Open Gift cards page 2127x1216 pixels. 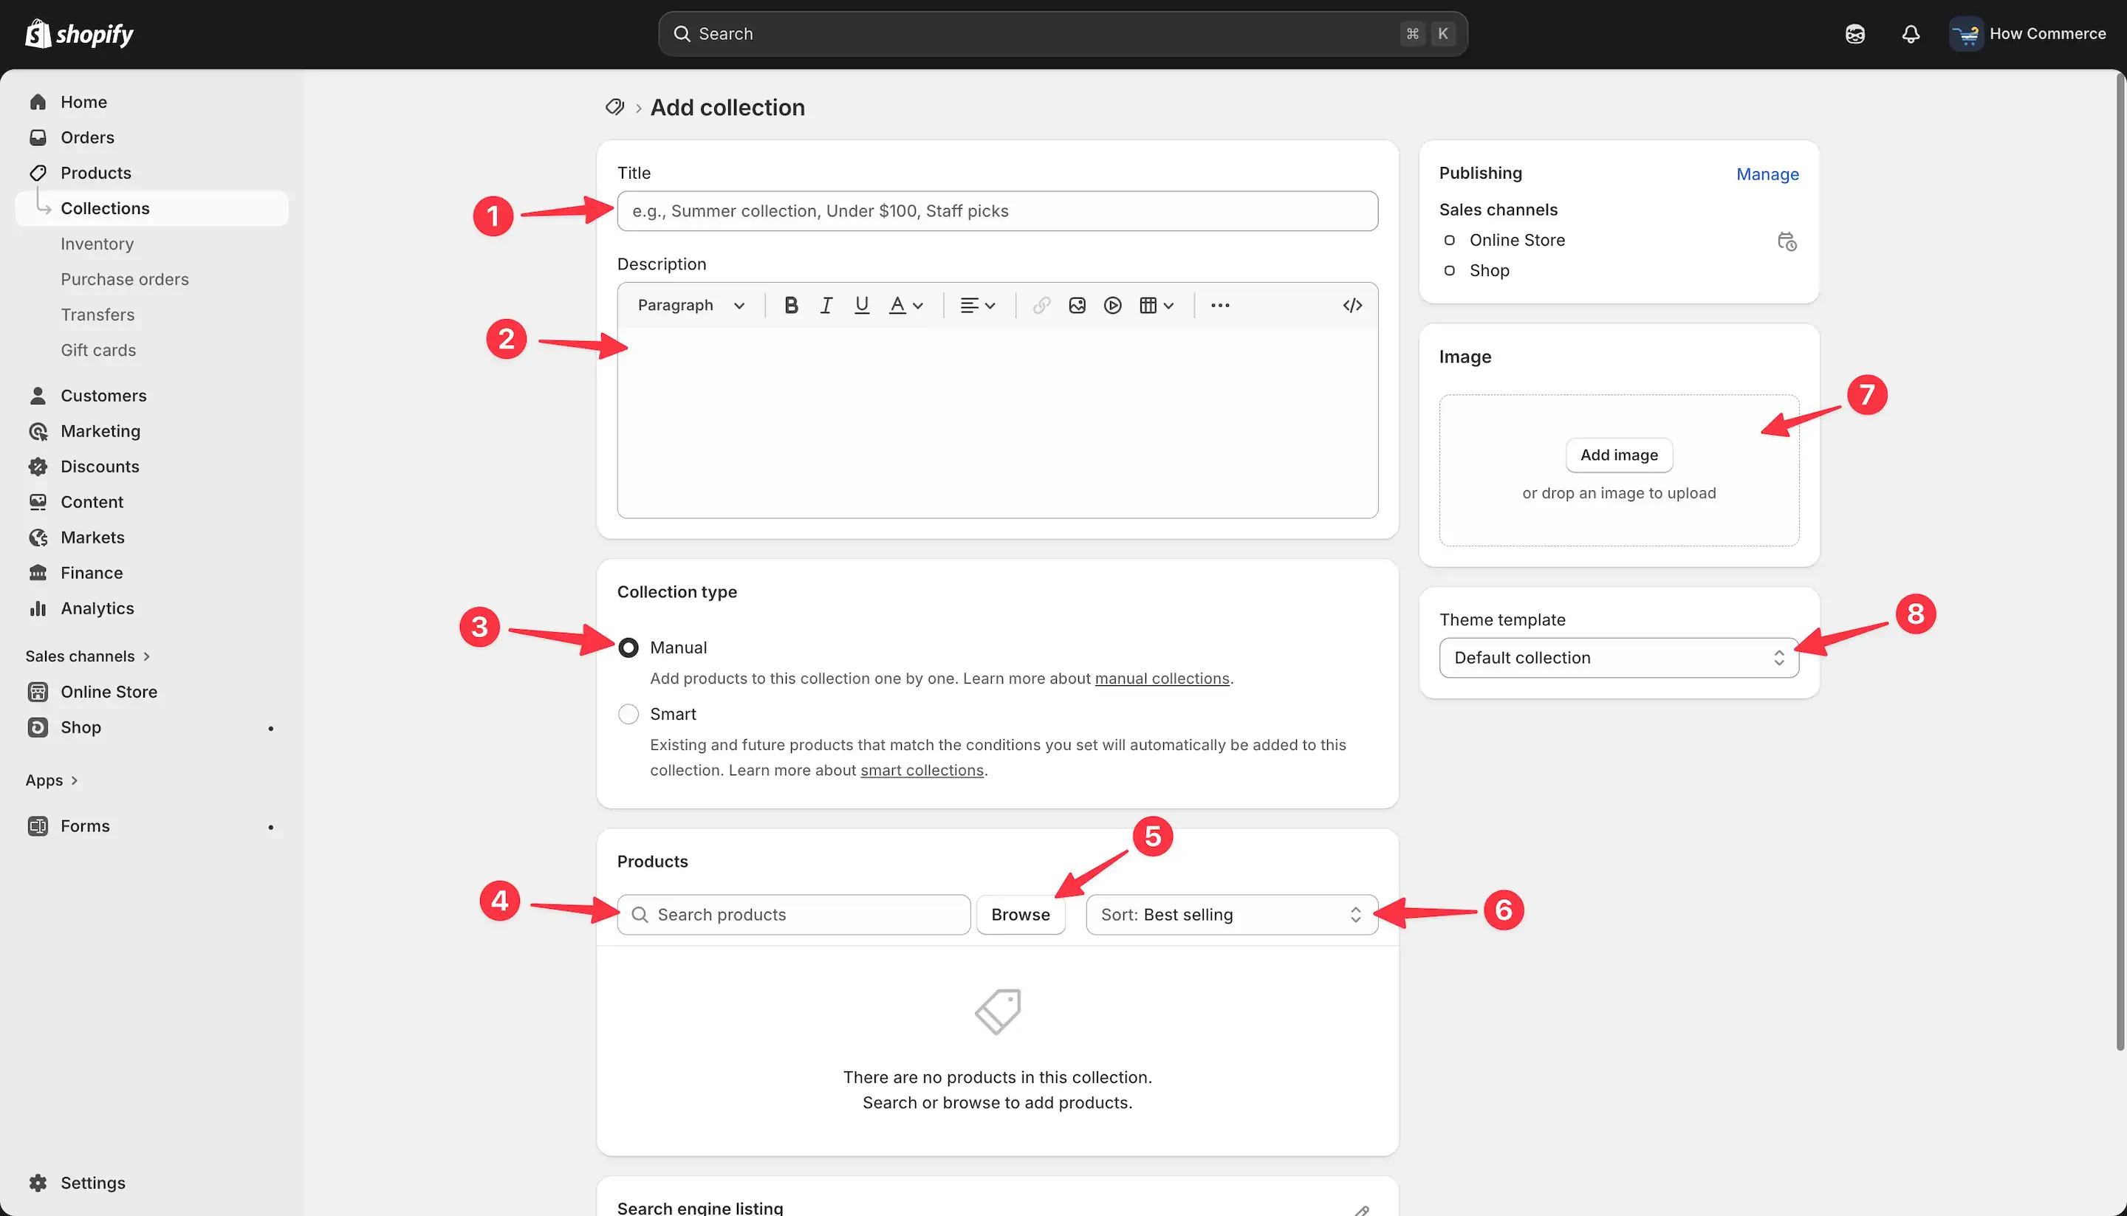pos(97,350)
